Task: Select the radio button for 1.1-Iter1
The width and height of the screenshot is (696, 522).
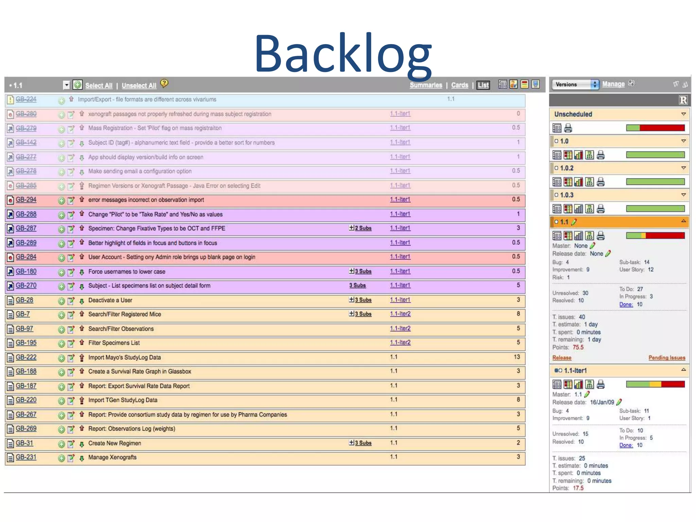Action: coord(560,371)
